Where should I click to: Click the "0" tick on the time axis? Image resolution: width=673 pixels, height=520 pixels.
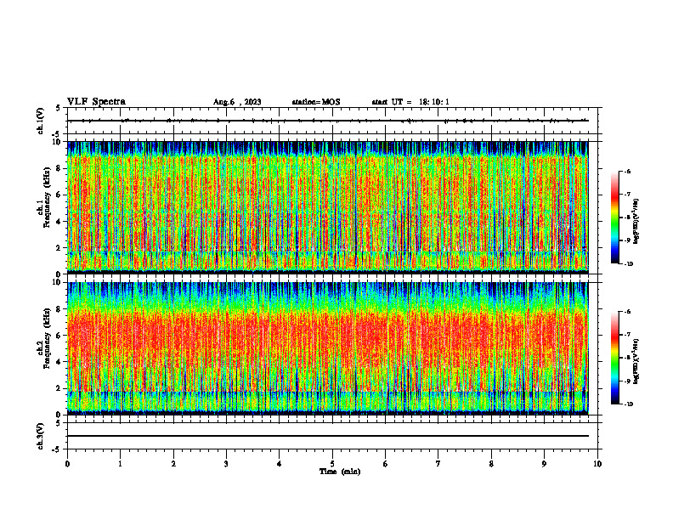coord(67,464)
